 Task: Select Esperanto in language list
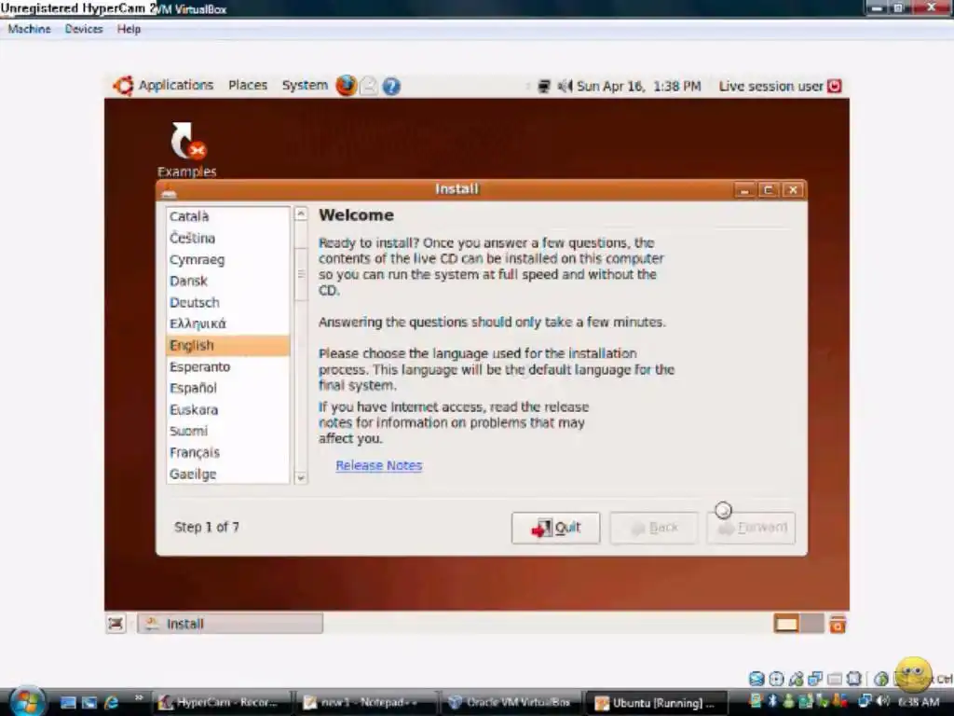tap(228, 367)
